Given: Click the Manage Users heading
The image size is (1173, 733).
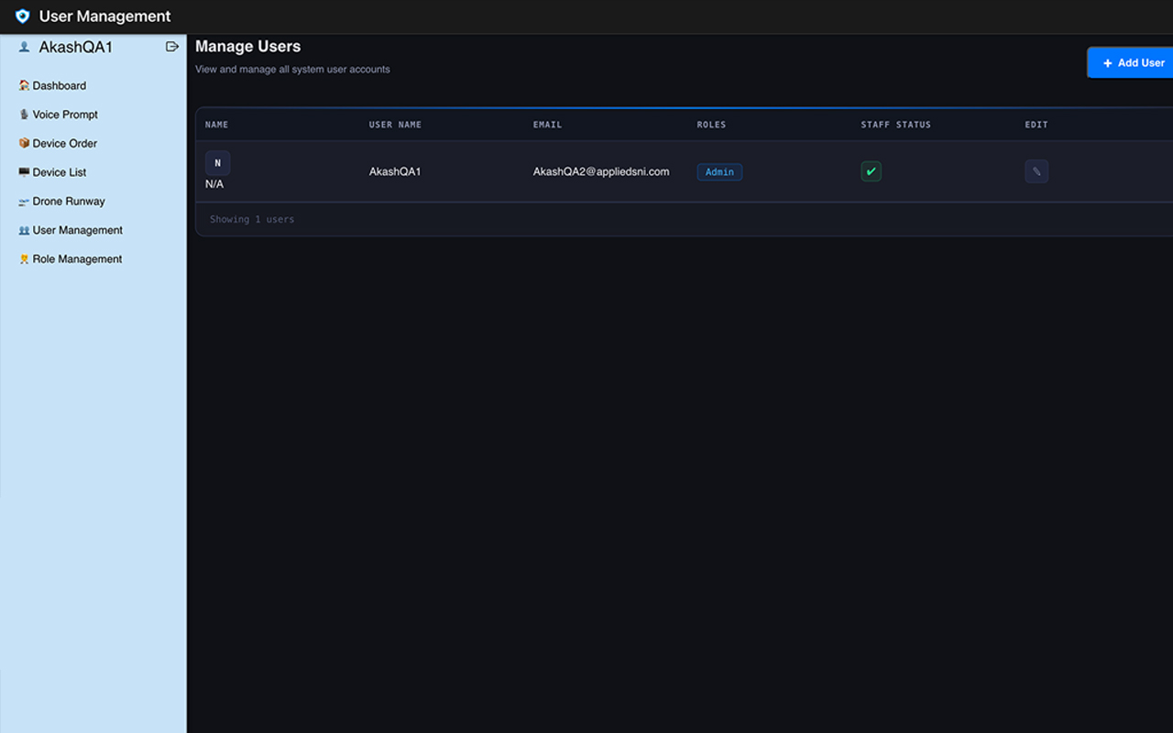Looking at the screenshot, I should (x=247, y=47).
